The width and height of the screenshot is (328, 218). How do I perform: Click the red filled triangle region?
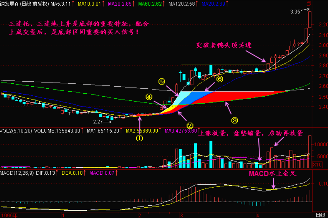pos(232,96)
